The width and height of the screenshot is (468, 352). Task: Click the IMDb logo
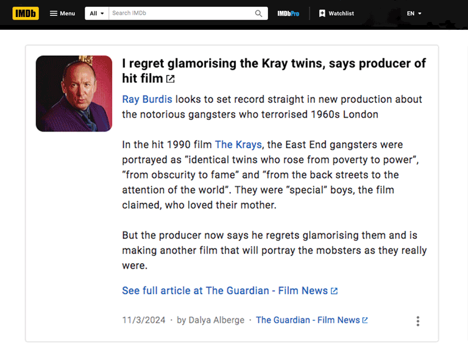point(26,13)
